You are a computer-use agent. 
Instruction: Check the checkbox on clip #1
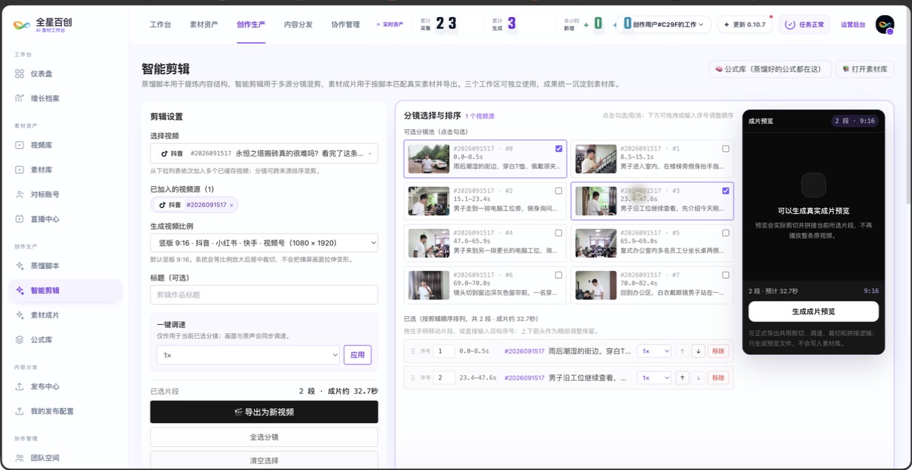726,148
